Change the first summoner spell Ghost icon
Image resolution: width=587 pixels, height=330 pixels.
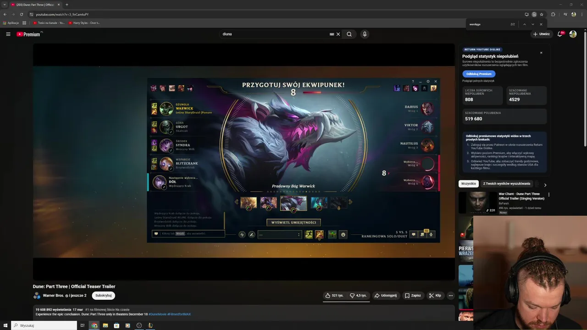click(309, 235)
